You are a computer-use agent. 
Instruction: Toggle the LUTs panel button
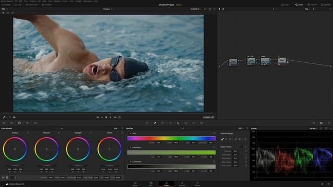[18, 5]
